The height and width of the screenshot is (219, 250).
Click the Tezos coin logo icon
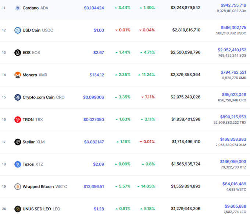tap(18, 164)
